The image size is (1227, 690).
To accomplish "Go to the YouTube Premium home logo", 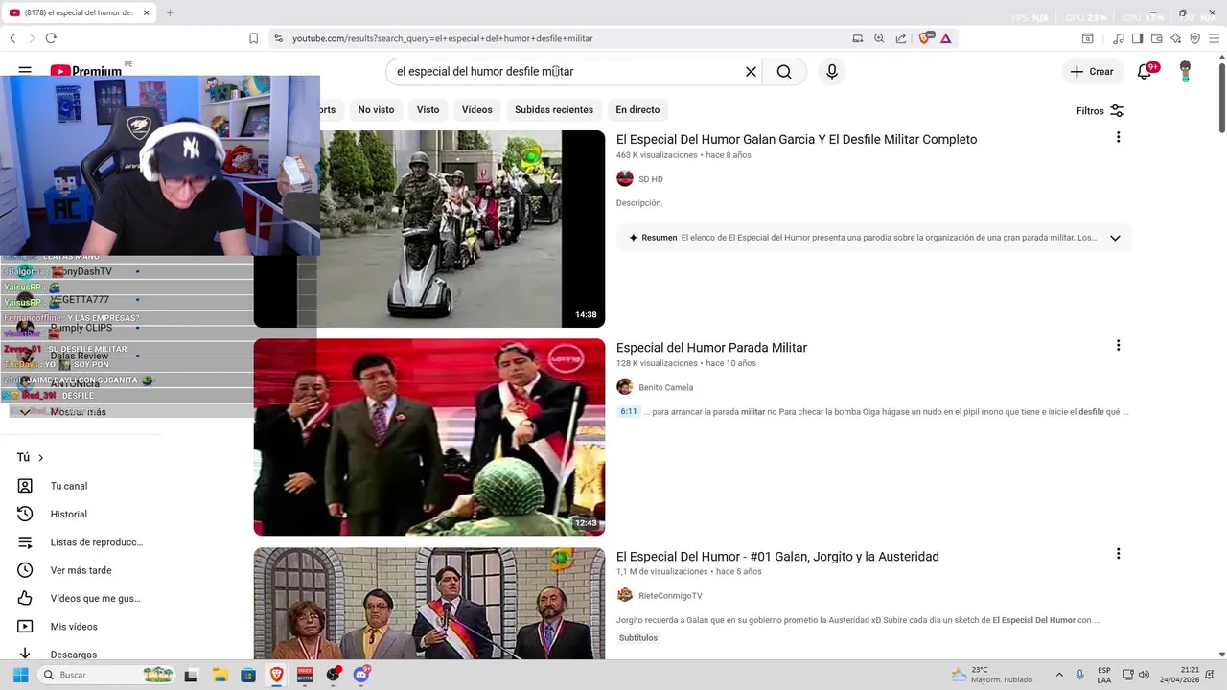I will (85, 71).
